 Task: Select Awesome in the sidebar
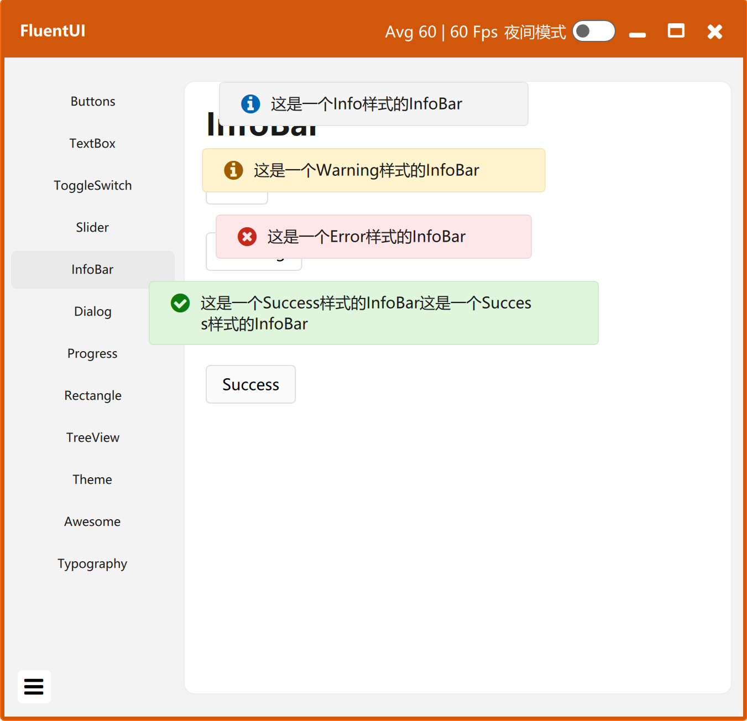93,521
